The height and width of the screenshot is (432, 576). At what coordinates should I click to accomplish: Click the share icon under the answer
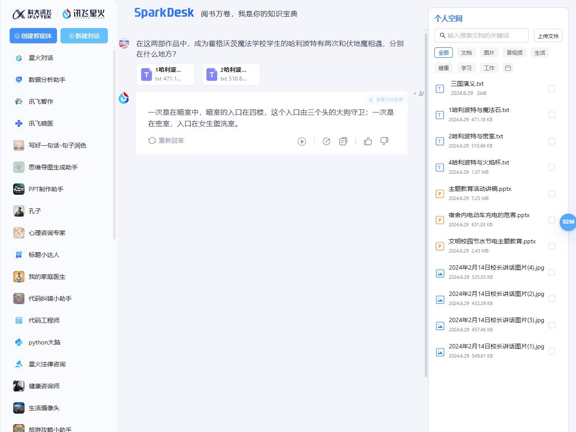tap(326, 141)
